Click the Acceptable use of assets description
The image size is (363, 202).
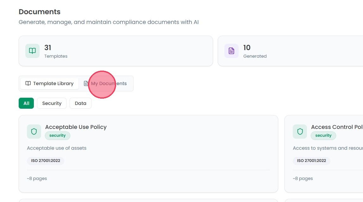pos(56,148)
